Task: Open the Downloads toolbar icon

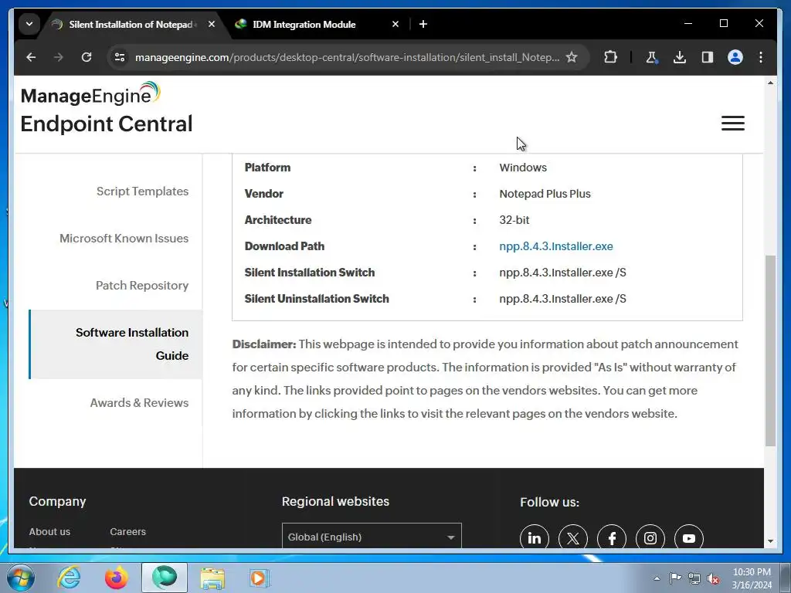Action: pos(680,57)
